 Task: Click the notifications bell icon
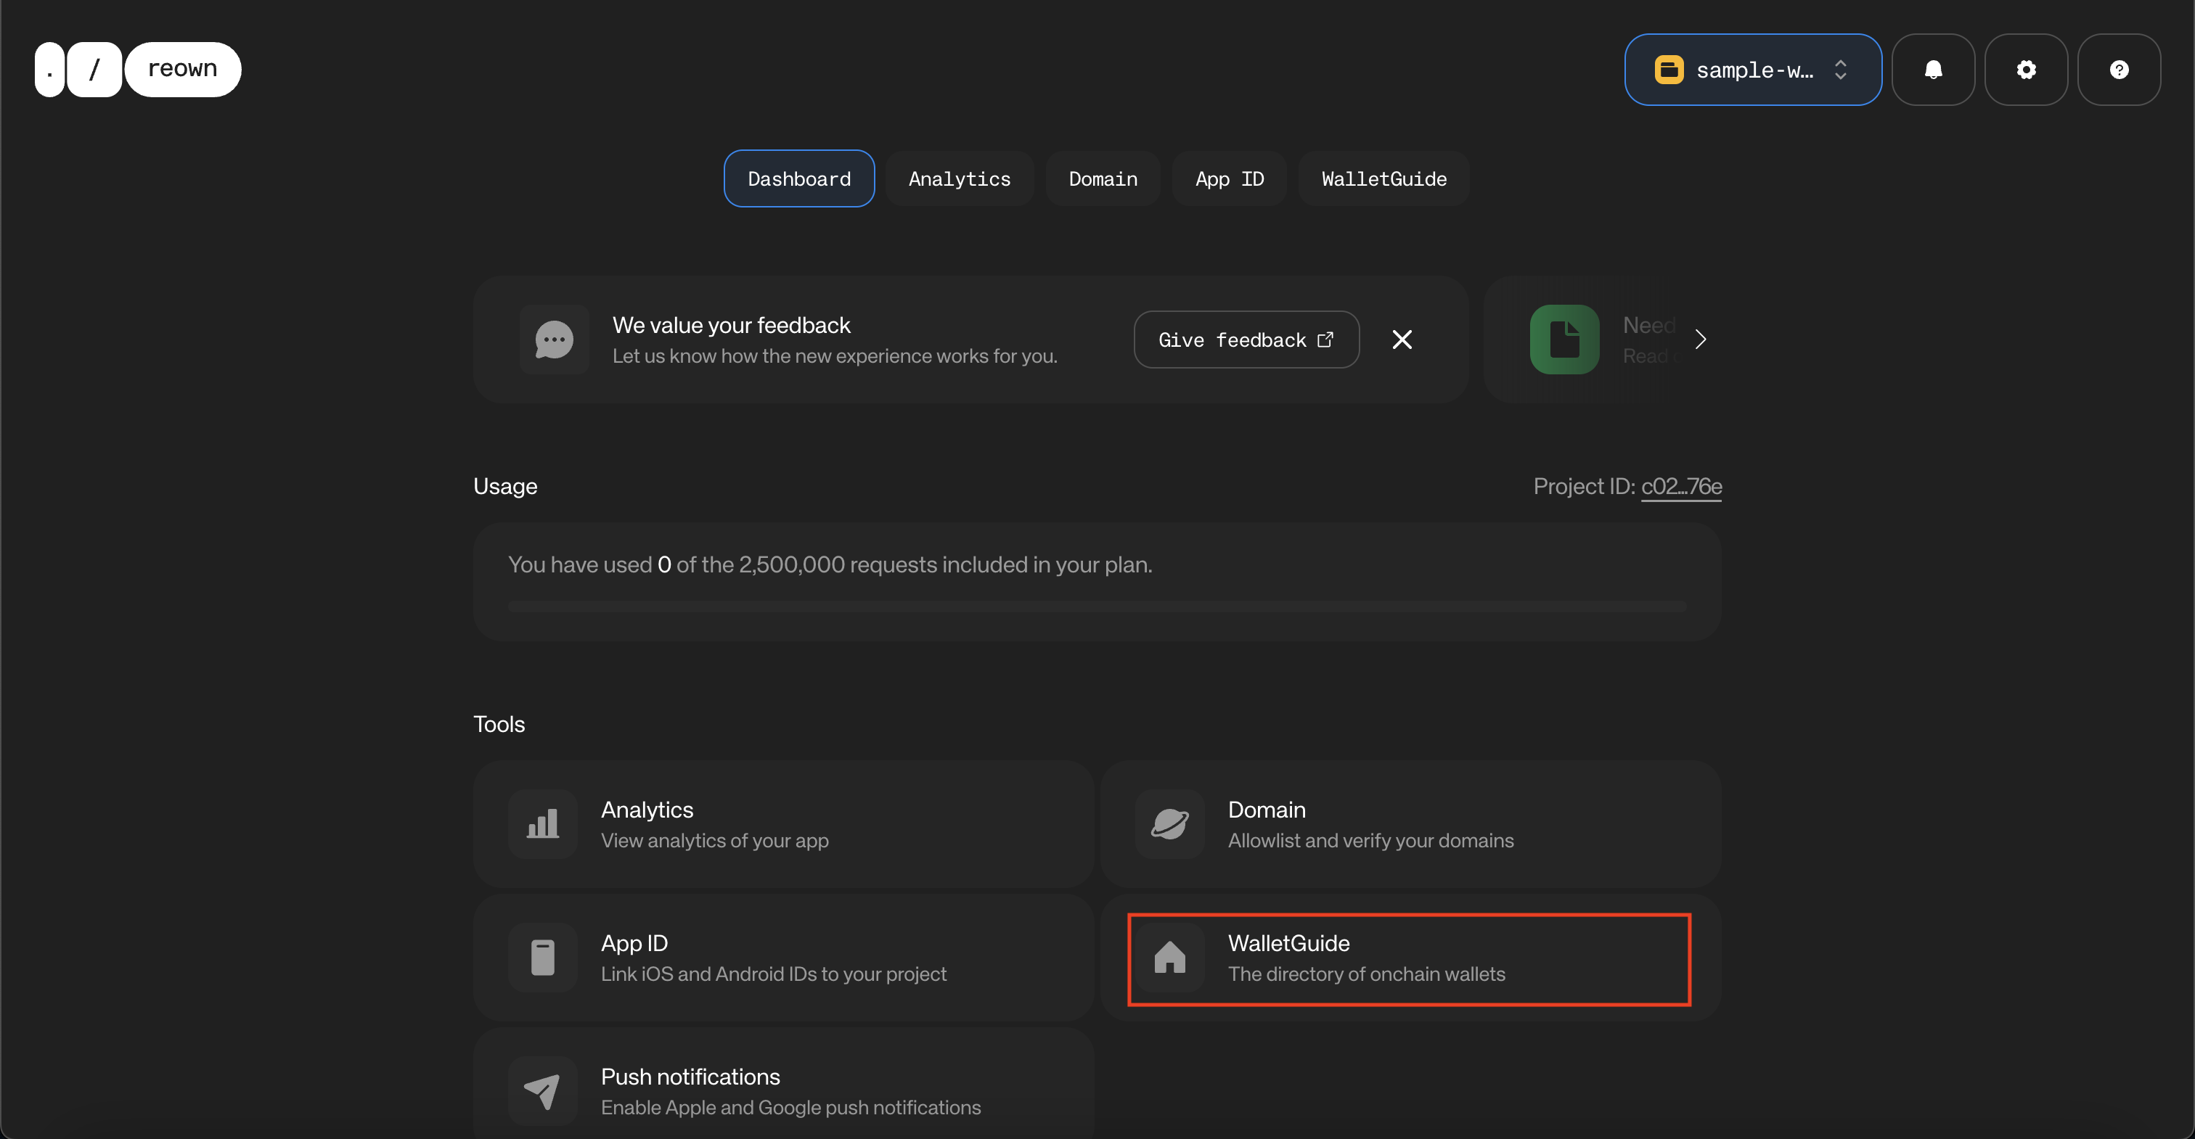[x=1932, y=70]
